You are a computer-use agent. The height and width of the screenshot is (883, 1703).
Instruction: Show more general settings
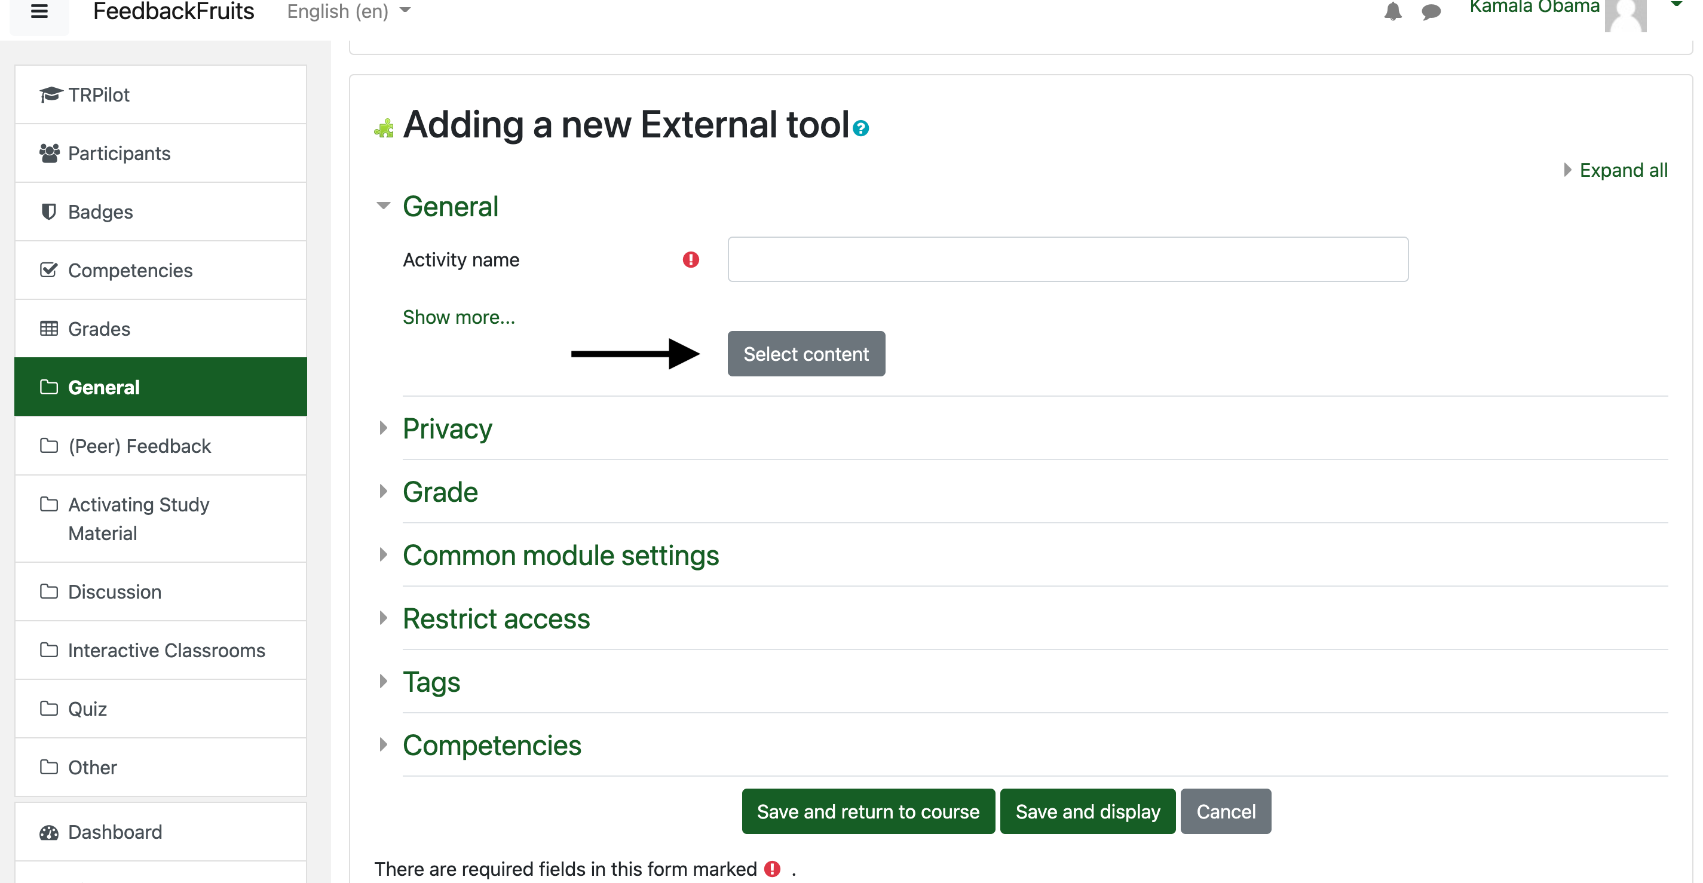pos(458,317)
